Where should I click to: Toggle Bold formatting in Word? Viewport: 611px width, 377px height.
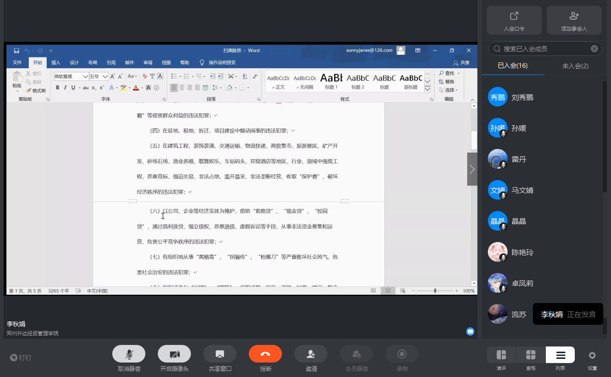pos(57,87)
